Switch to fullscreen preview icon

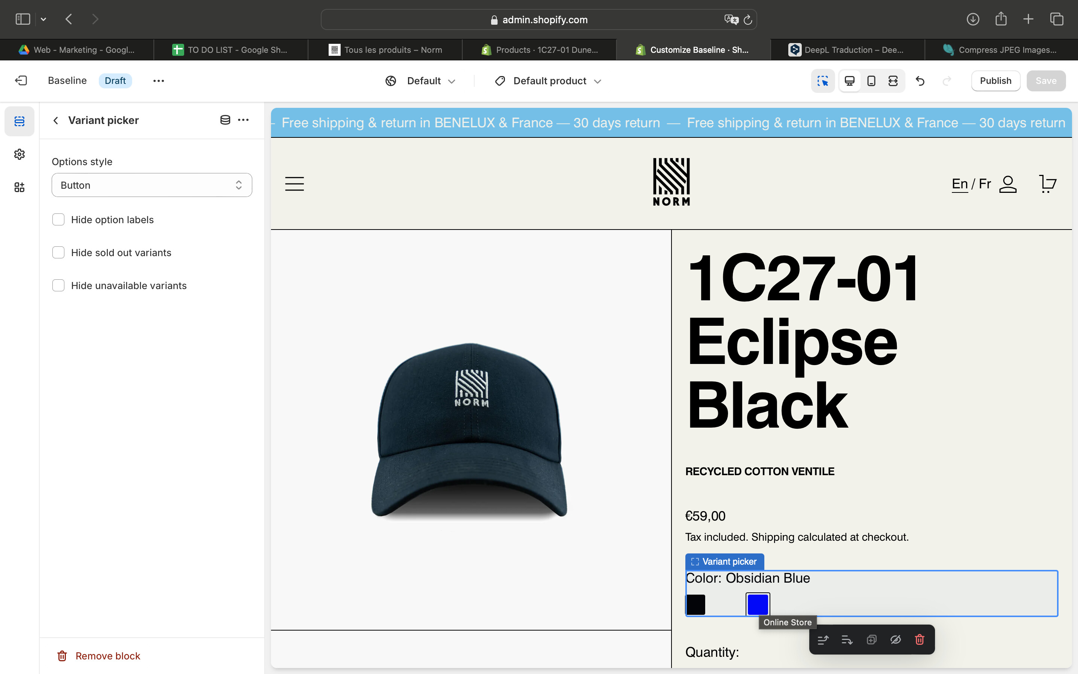tap(893, 81)
